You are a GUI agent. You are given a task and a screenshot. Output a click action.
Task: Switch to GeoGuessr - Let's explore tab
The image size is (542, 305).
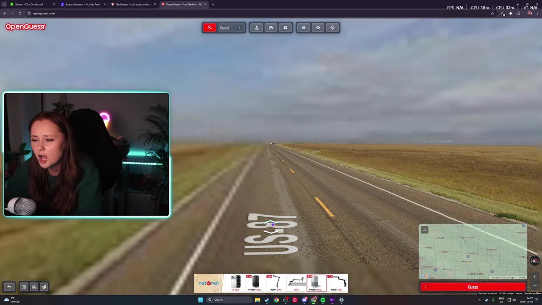tap(133, 4)
